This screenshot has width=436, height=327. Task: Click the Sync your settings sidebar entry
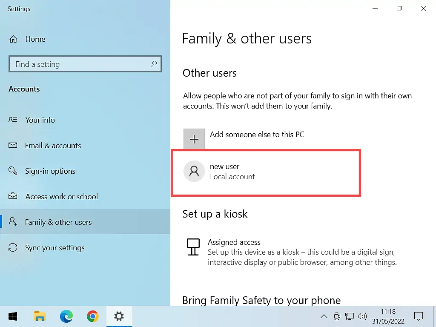click(x=56, y=247)
